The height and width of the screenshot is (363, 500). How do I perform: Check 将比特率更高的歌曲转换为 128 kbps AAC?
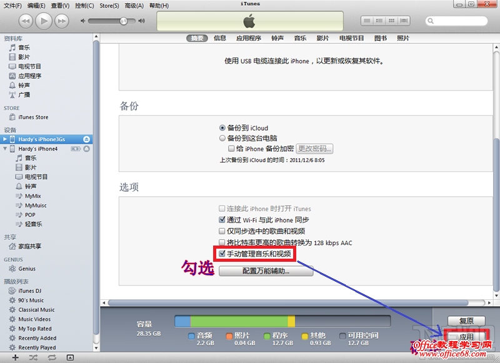click(x=222, y=242)
